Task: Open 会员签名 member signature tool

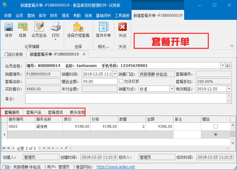Action: coord(39,27)
